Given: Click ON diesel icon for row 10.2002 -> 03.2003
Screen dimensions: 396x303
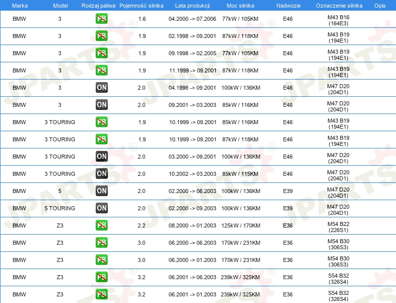Looking at the screenshot, I should [101, 174].
